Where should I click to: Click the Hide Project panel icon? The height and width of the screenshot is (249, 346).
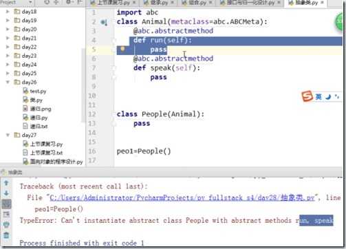coord(80,2)
